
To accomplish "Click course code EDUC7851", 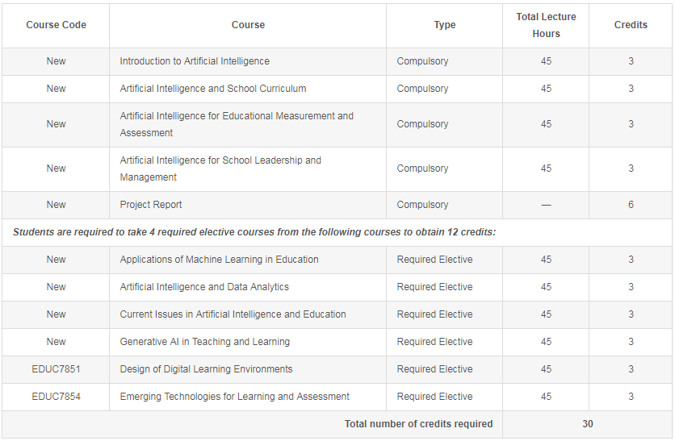I will (x=56, y=369).
